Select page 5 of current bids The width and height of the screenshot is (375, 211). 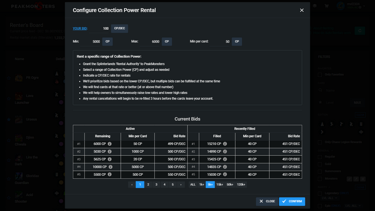point(172,185)
